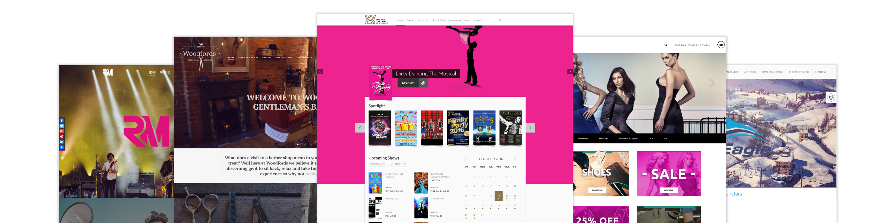Viewport: 894px width, 223px height.
Task: Open the Events menu item
Action: [x=410, y=21]
